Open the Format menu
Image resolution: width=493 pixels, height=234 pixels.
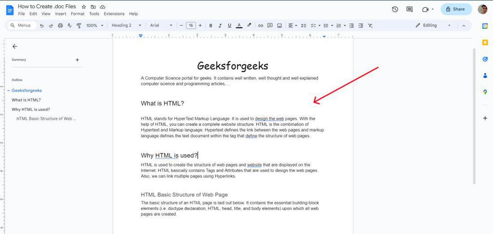[78, 14]
